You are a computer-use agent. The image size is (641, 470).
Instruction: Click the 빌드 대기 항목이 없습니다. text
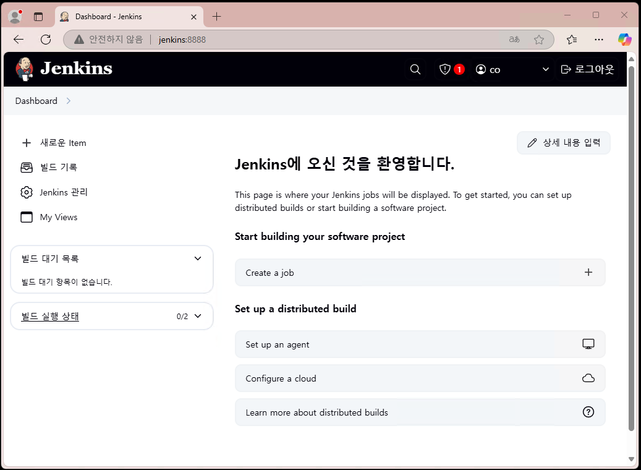(67, 282)
